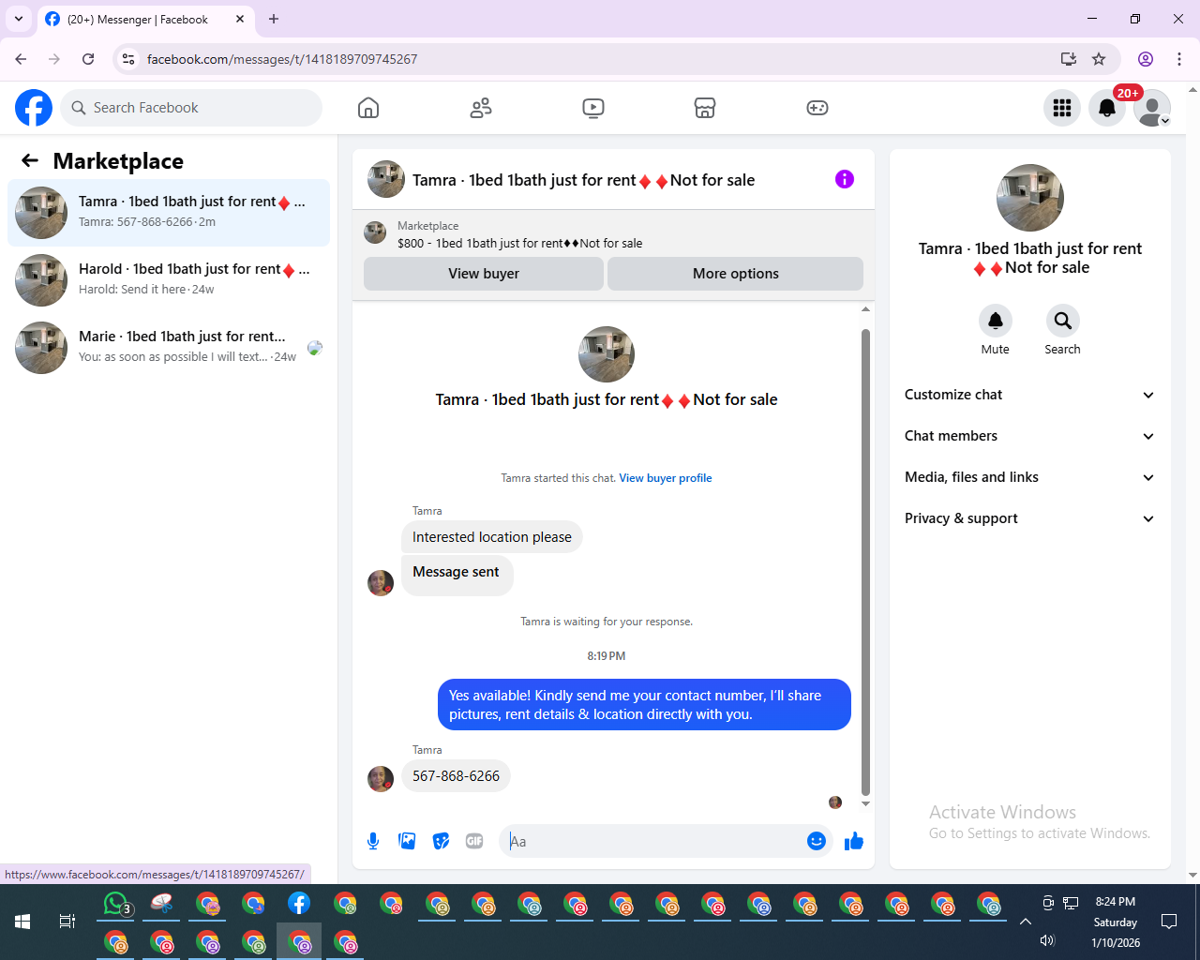Expand the Privacy & support section
Viewport: 1200px width, 960px height.
1028,518
